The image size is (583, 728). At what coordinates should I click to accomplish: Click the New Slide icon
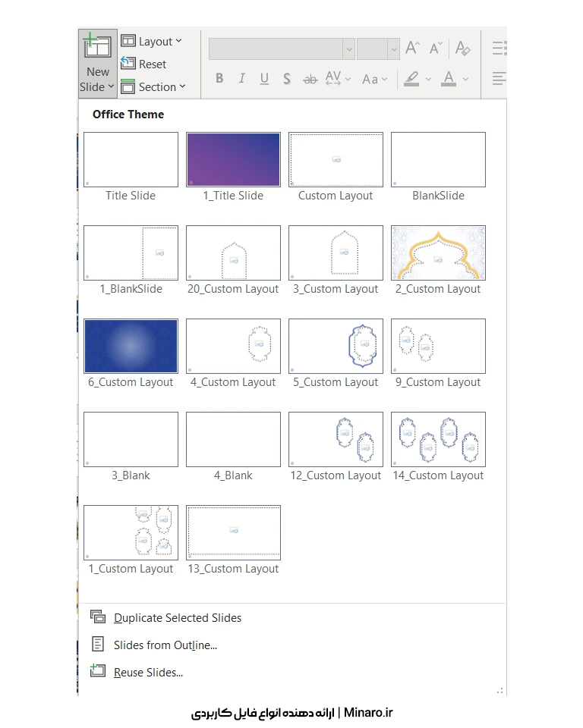point(97,47)
